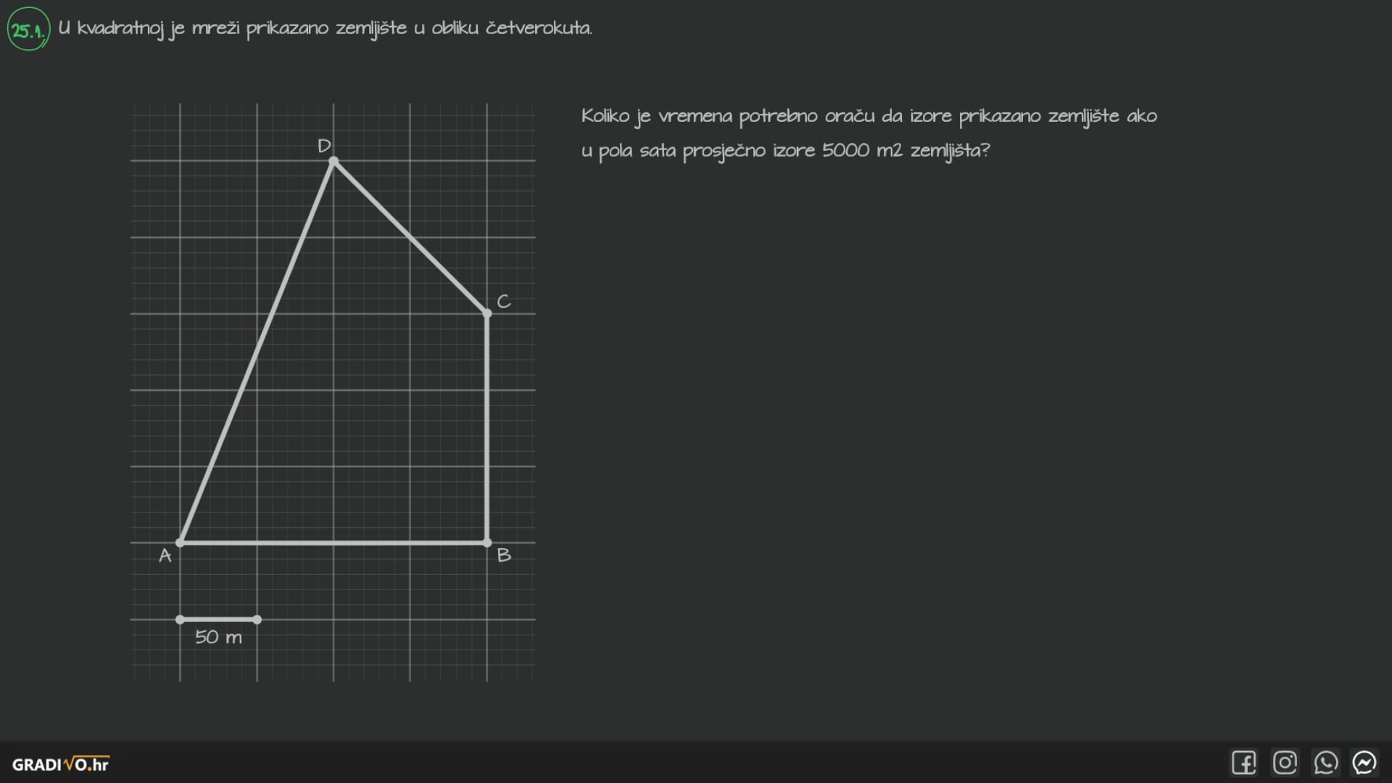1392x783 pixels.
Task: Click the GRADIvo.hr logo icon
Action: pos(60,764)
